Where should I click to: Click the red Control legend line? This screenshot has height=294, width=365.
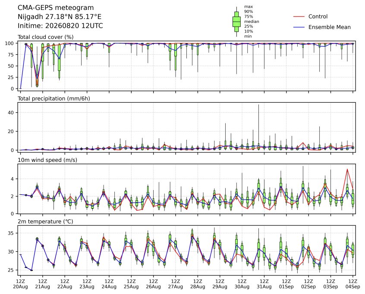tap(299, 16)
